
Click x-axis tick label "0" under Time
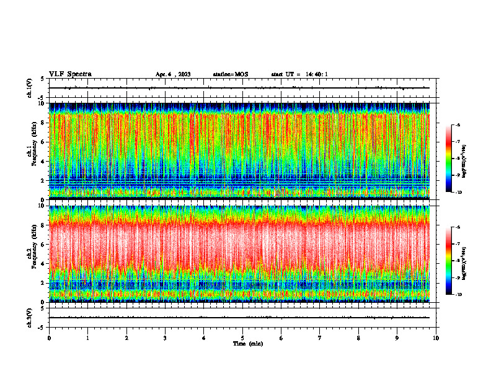tap(49, 338)
